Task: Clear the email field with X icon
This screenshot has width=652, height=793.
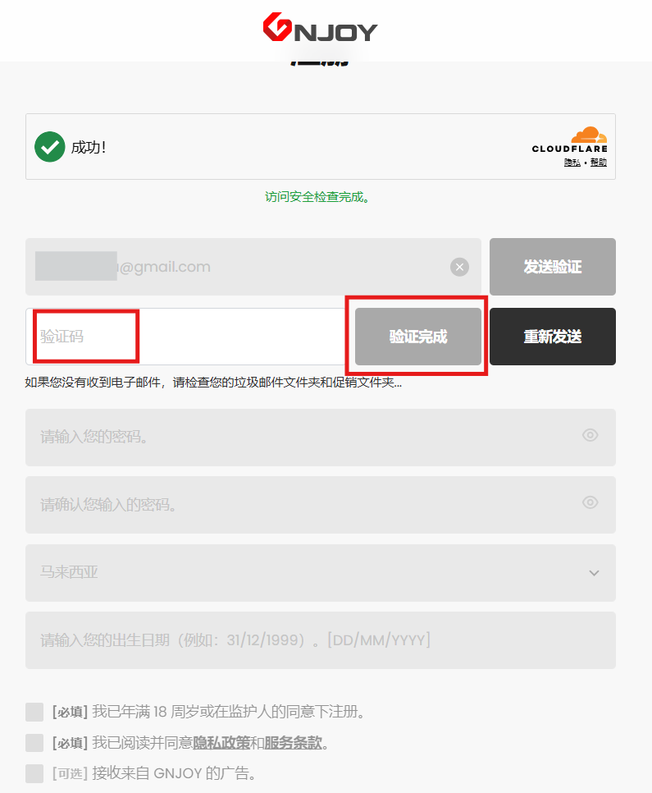Action: click(x=459, y=267)
